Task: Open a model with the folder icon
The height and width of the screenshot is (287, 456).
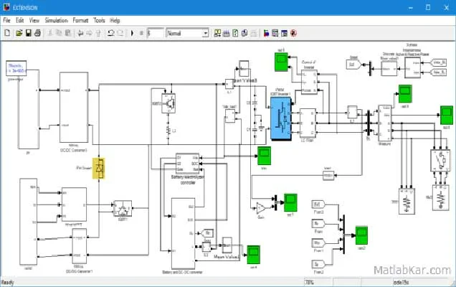Action: pos(19,33)
